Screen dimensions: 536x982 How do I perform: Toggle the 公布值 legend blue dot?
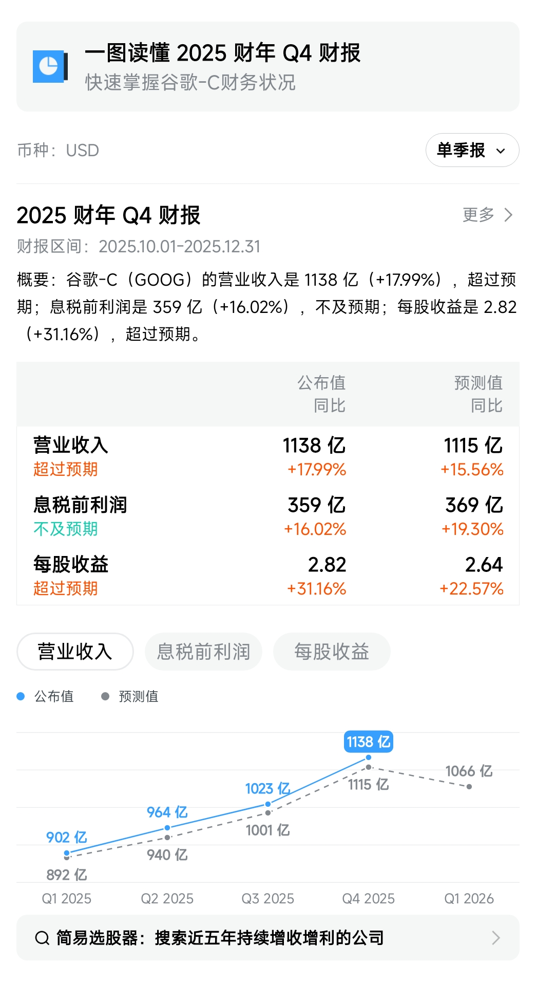[x=21, y=696]
